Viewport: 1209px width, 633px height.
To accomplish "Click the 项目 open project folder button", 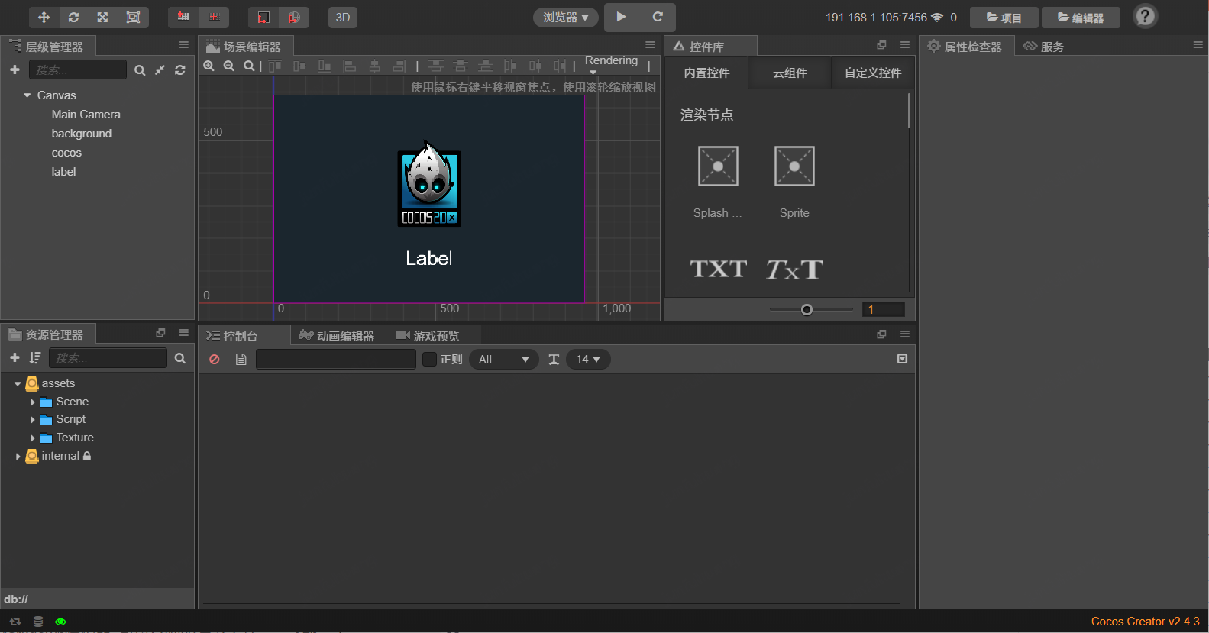I will coord(1004,18).
